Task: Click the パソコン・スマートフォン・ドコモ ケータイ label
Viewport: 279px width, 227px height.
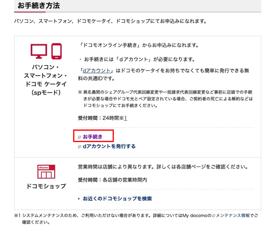Action: [46, 80]
